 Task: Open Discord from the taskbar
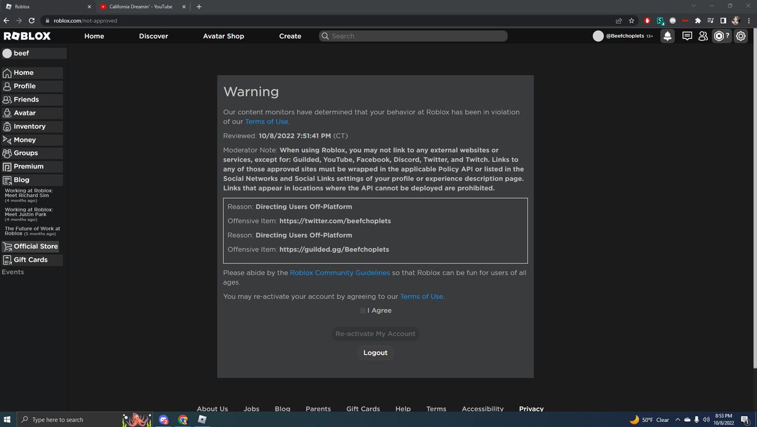click(x=164, y=419)
